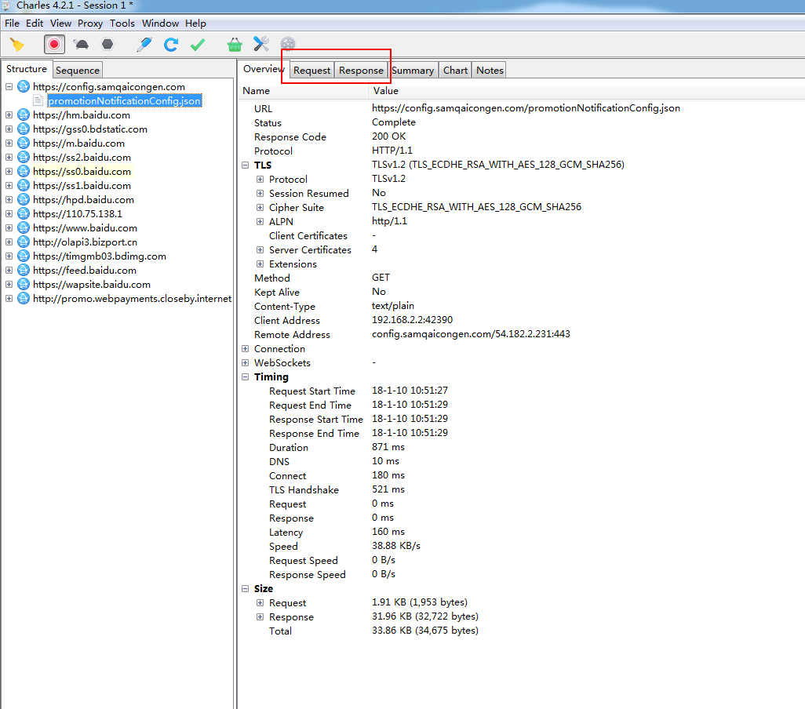The height and width of the screenshot is (709, 805).
Task: Expand the hpd.baidu.com tree node
Action: [x=9, y=199]
